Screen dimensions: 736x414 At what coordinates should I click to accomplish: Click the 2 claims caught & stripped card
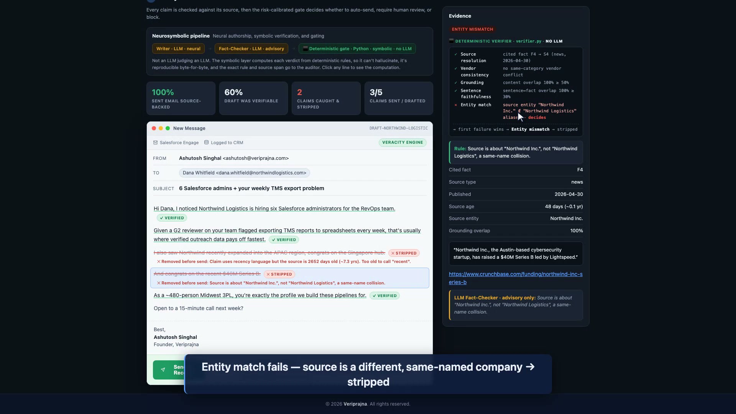[326, 99]
